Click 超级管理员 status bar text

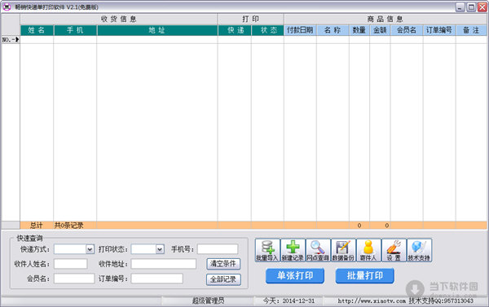click(208, 300)
